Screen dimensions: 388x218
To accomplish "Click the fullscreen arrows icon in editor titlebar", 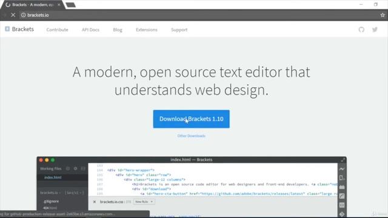I will [x=343, y=160].
